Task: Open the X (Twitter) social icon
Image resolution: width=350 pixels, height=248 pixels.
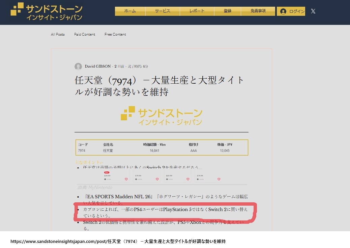Action: pos(313,11)
